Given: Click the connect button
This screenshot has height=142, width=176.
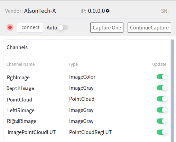Looking at the screenshot, I should (x=30, y=27).
